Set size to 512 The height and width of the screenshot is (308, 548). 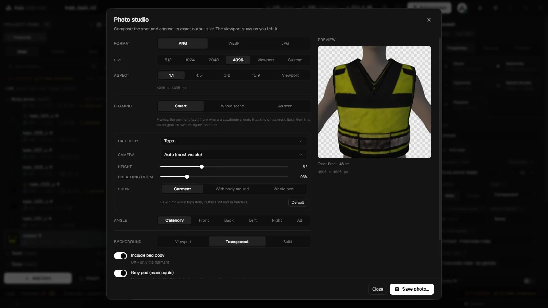168,60
